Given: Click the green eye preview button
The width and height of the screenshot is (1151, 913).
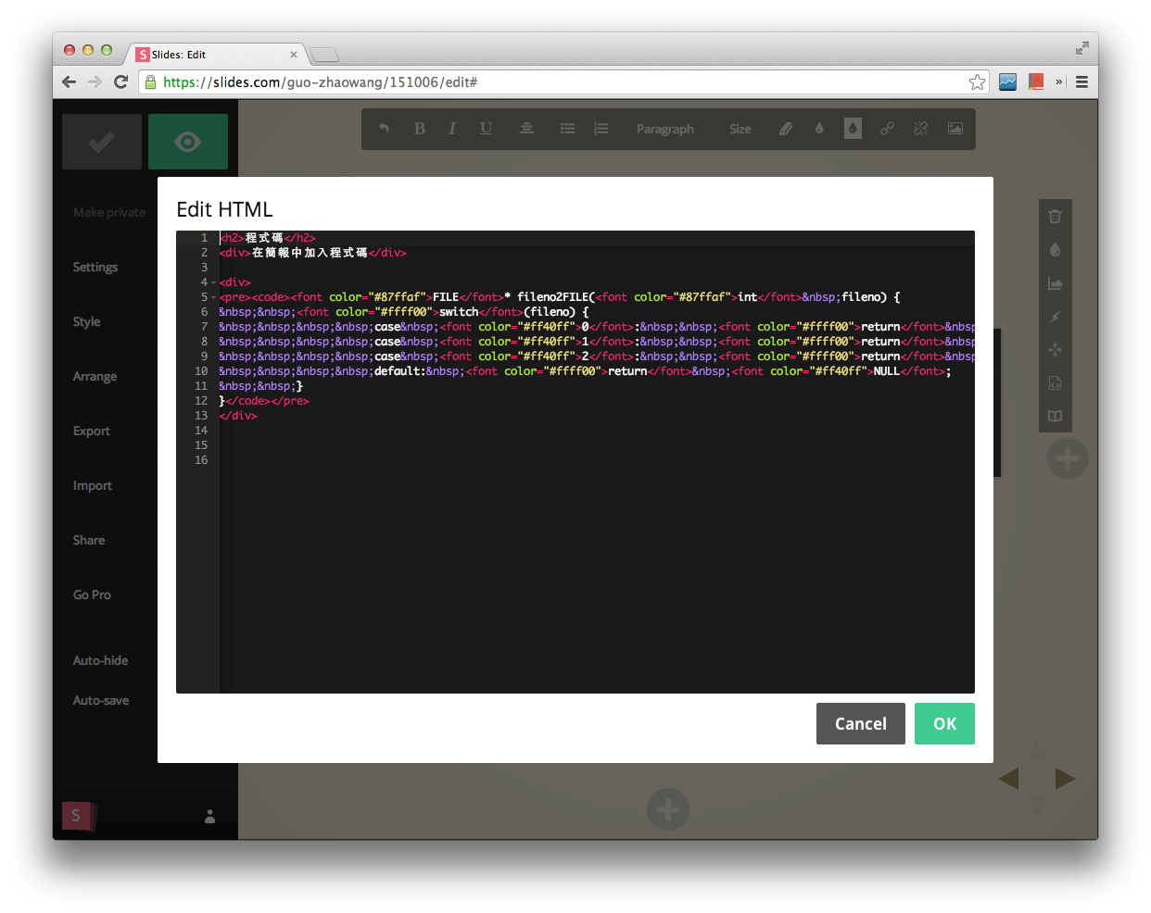Looking at the screenshot, I should 188,142.
